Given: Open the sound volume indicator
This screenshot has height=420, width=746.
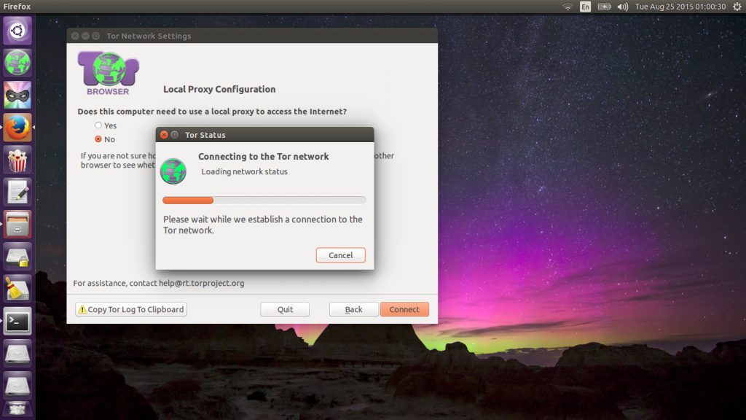Looking at the screenshot, I should [x=622, y=7].
